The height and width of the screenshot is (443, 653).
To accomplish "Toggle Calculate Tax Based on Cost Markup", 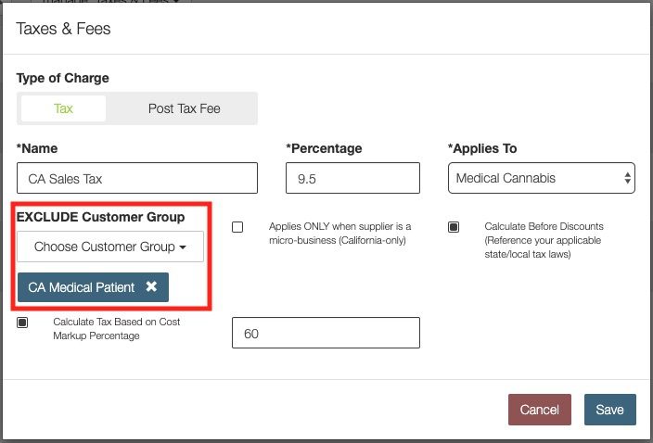I will [22, 323].
